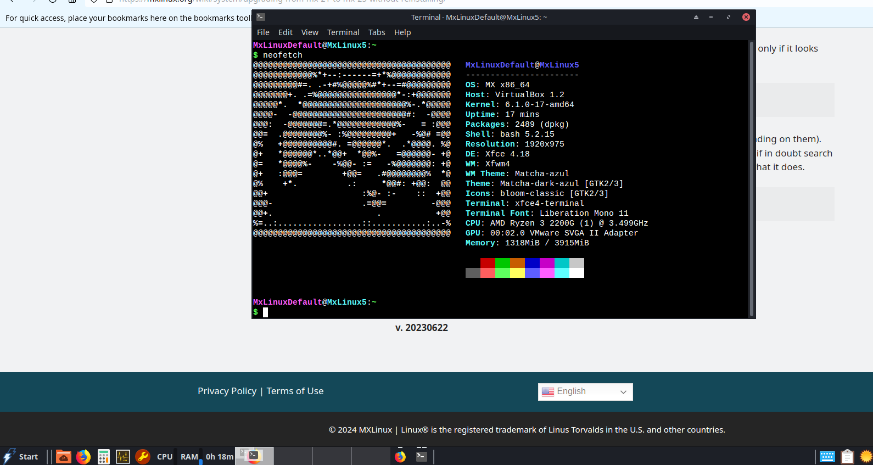
Task: Switch to the fourth workspace in the pager
Action: pos(371,456)
